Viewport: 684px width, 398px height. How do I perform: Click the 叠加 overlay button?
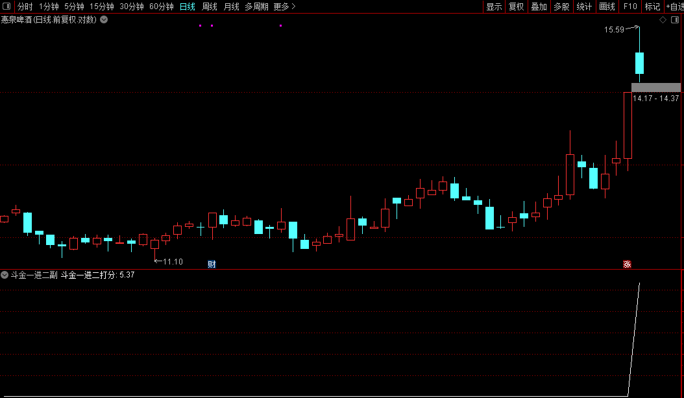point(539,6)
